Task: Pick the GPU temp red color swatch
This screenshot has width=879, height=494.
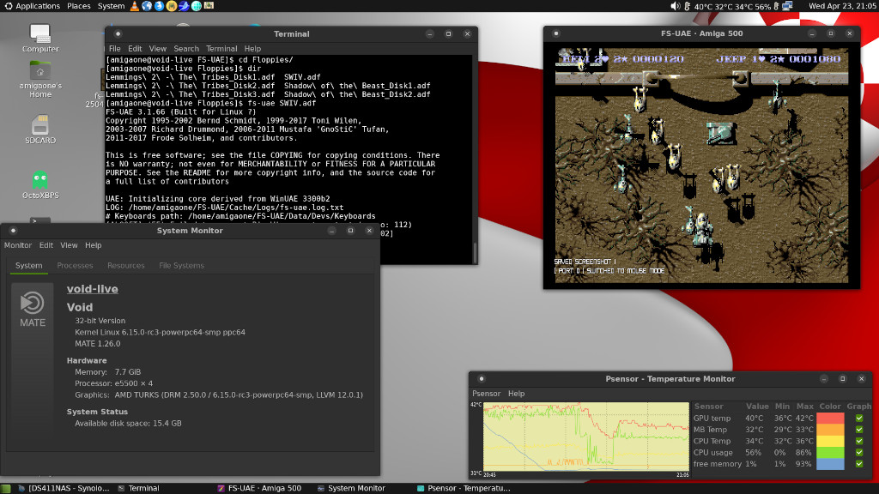Action: point(830,419)
